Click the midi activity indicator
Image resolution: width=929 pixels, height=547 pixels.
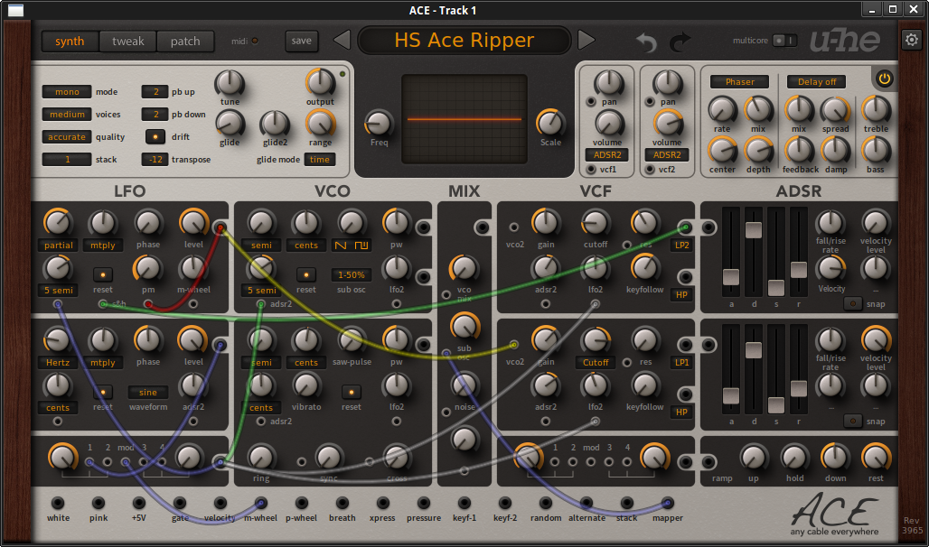(255, 41)
